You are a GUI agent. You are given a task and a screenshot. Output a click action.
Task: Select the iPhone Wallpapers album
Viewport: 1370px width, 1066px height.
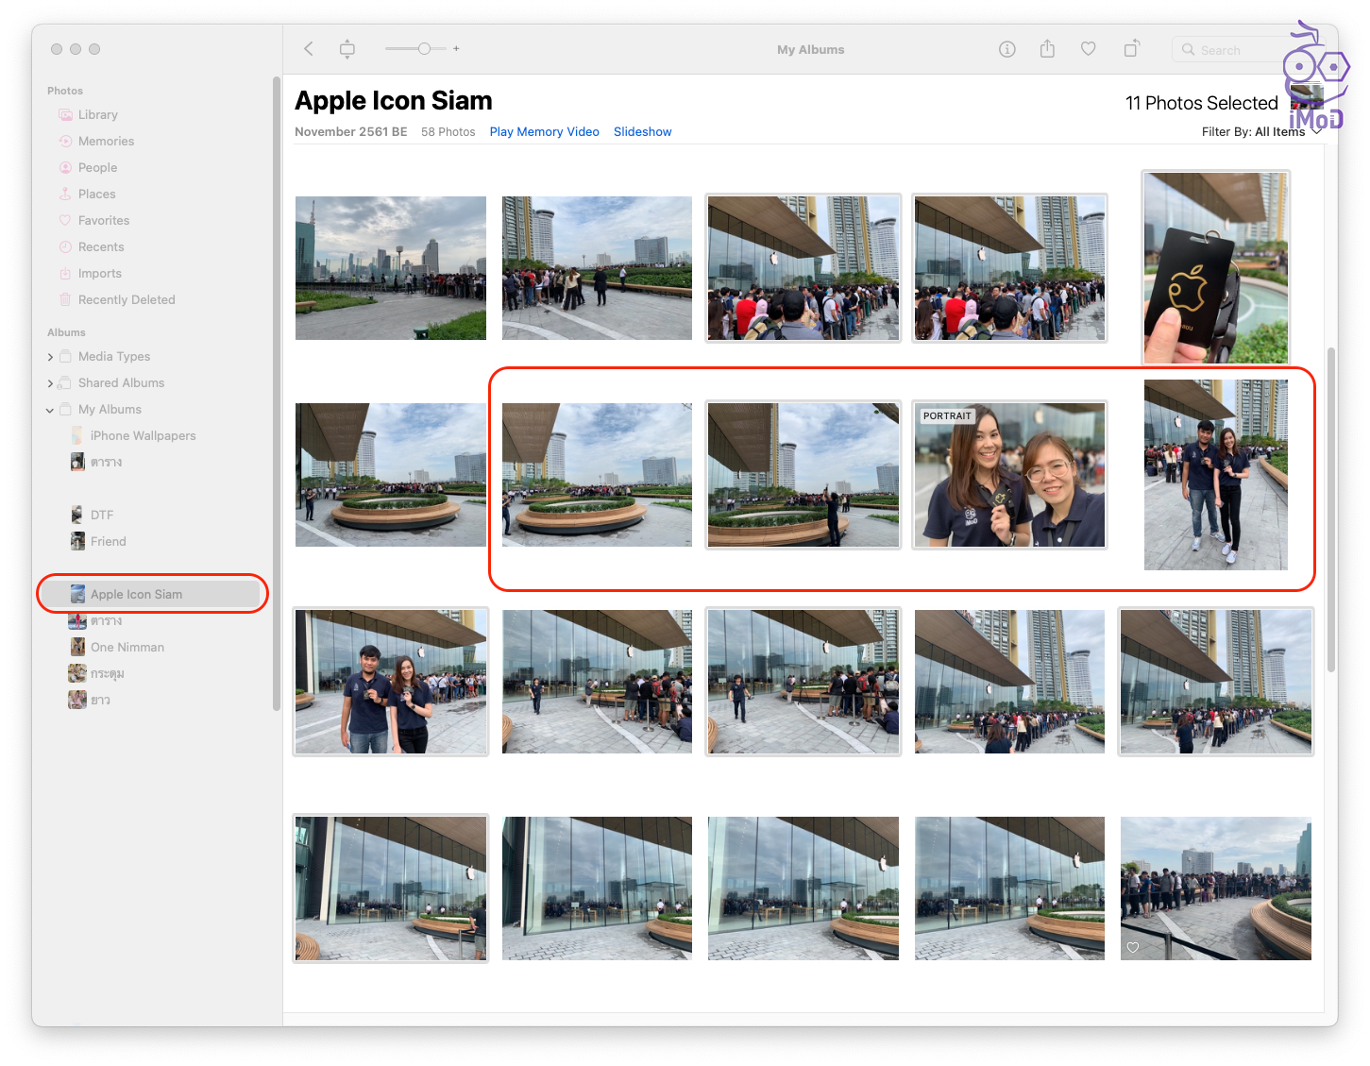[x=143, y=436]
